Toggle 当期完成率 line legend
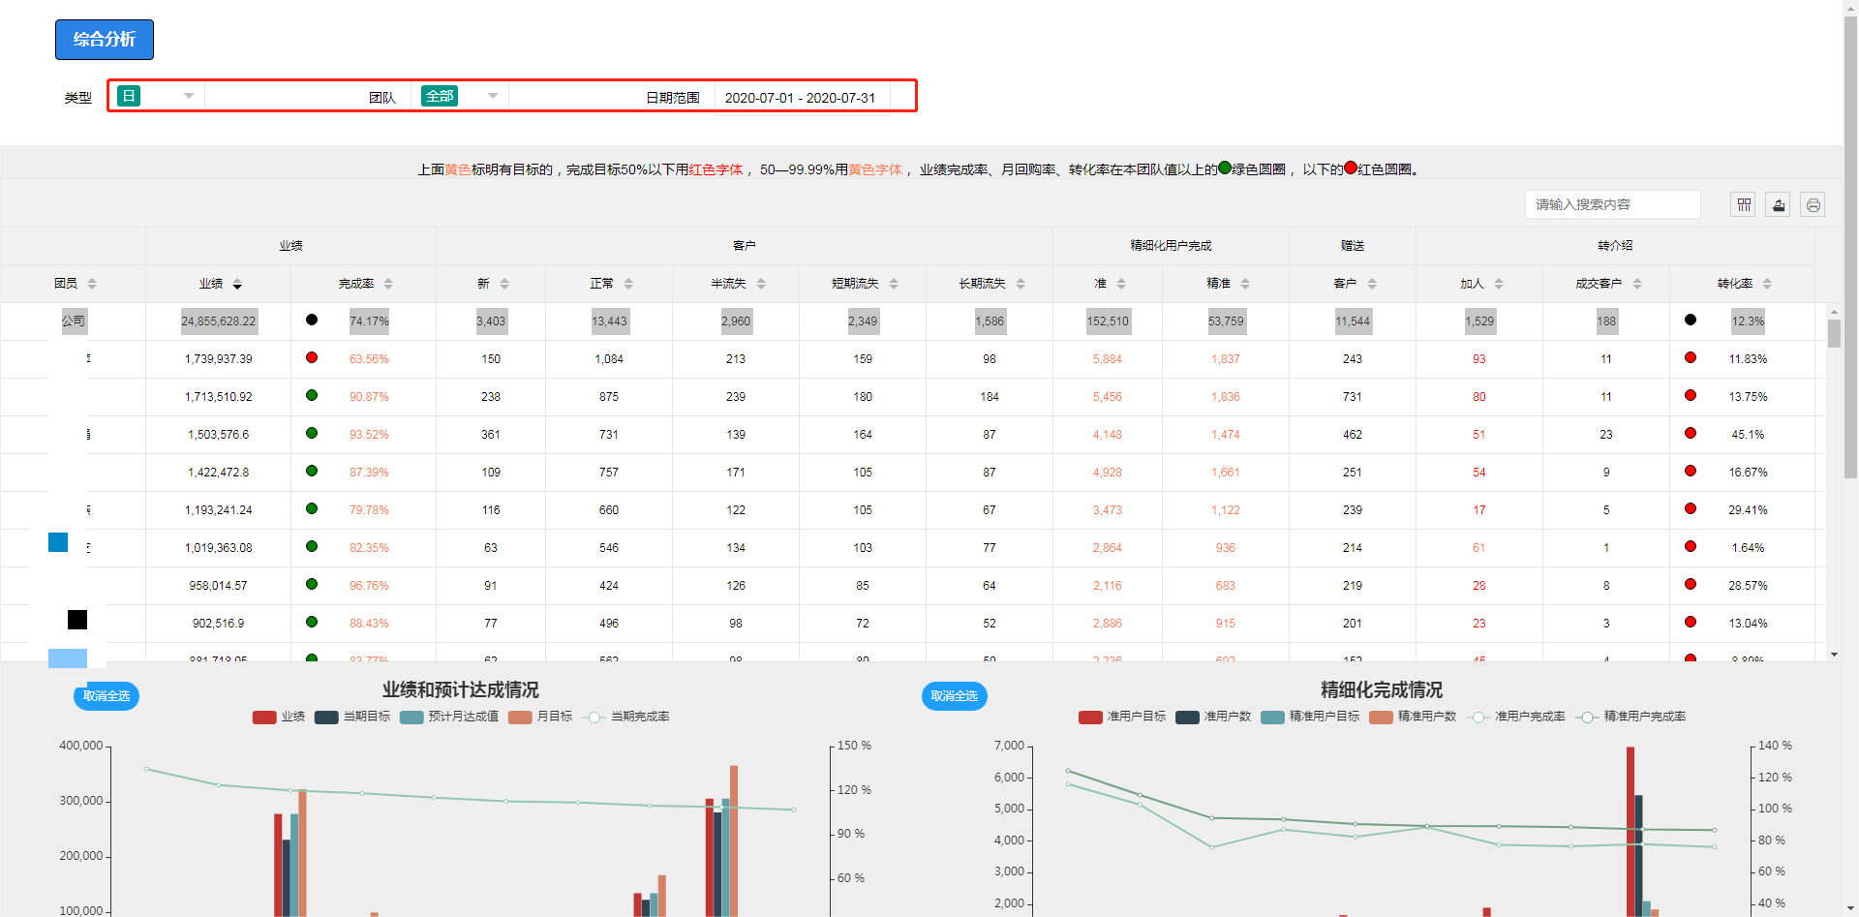 pyautogui.click(x=626, y=717)
